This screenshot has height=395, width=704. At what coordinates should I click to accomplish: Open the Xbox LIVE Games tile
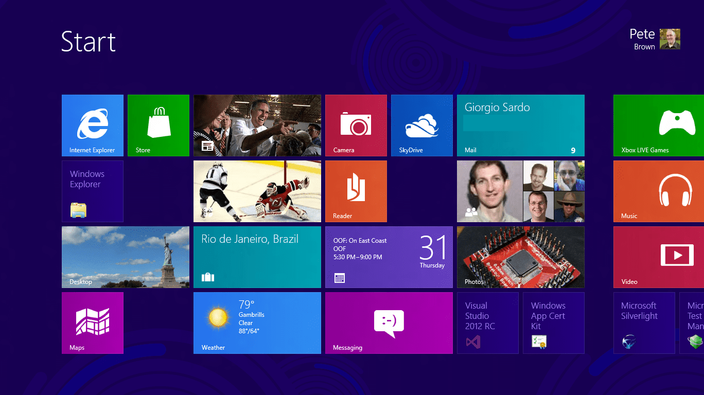pos(659,125)
